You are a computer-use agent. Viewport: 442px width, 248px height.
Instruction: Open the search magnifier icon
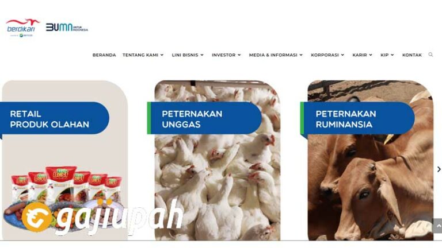(430, 55)
